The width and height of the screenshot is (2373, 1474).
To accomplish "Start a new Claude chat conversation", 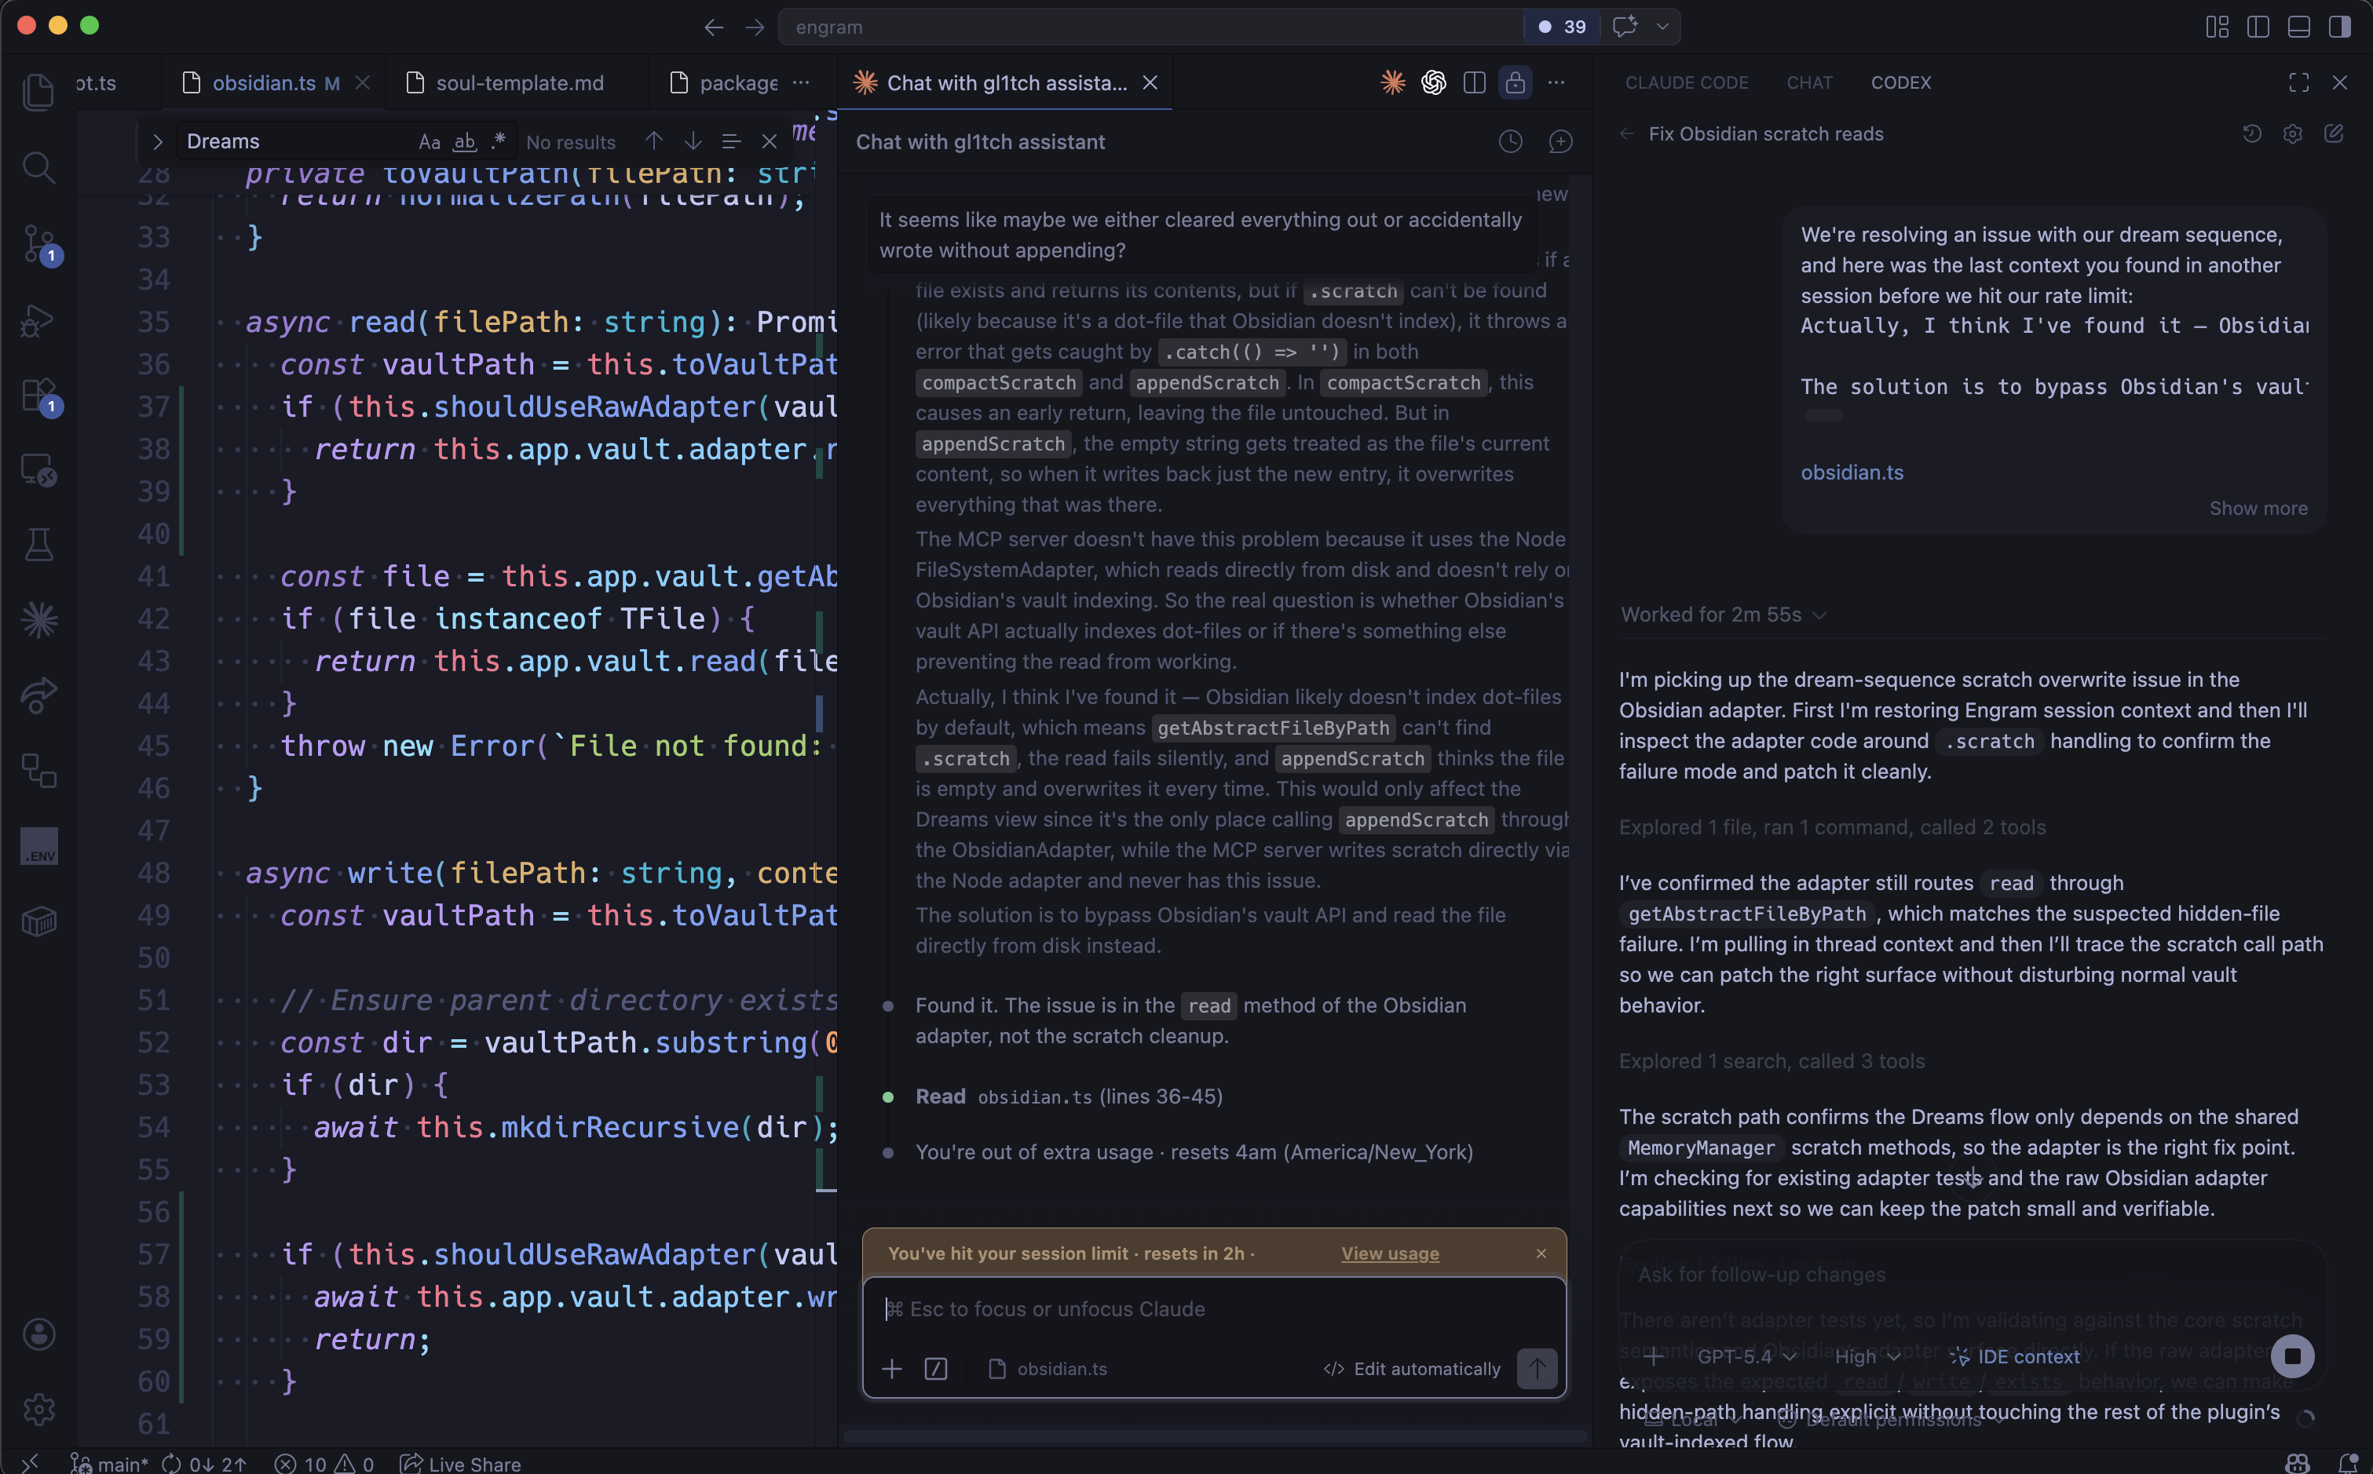I will (x=1560, y=142).
